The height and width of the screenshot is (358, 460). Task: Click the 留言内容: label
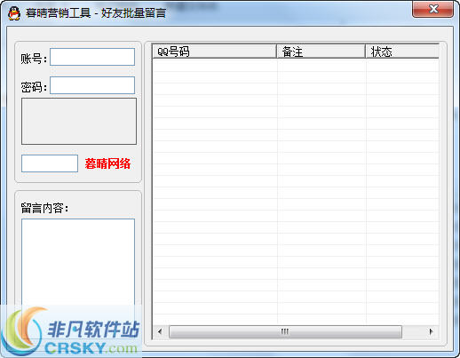[44, 208]
